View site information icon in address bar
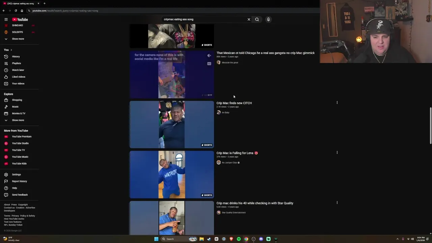432x243 pixels. (x=29, y=10)
